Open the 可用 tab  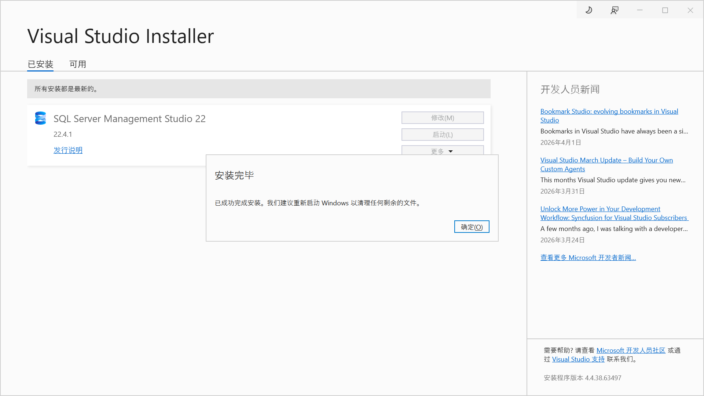point(78,64)
